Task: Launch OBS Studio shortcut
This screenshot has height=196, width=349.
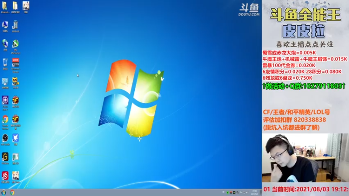Action: tap(5, 140)
